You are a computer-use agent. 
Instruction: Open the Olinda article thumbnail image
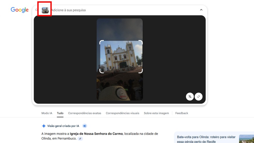[x=247, y=139]
